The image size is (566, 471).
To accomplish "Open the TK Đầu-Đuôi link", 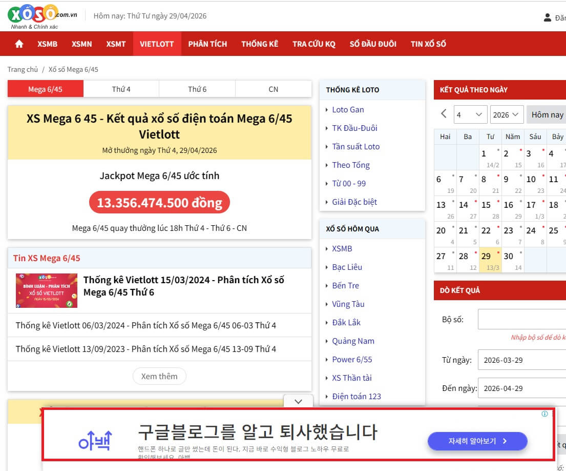I will click(354, 128).
